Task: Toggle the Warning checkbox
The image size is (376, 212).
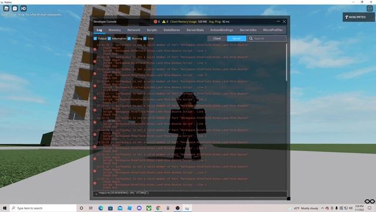Action: (129, 38)
